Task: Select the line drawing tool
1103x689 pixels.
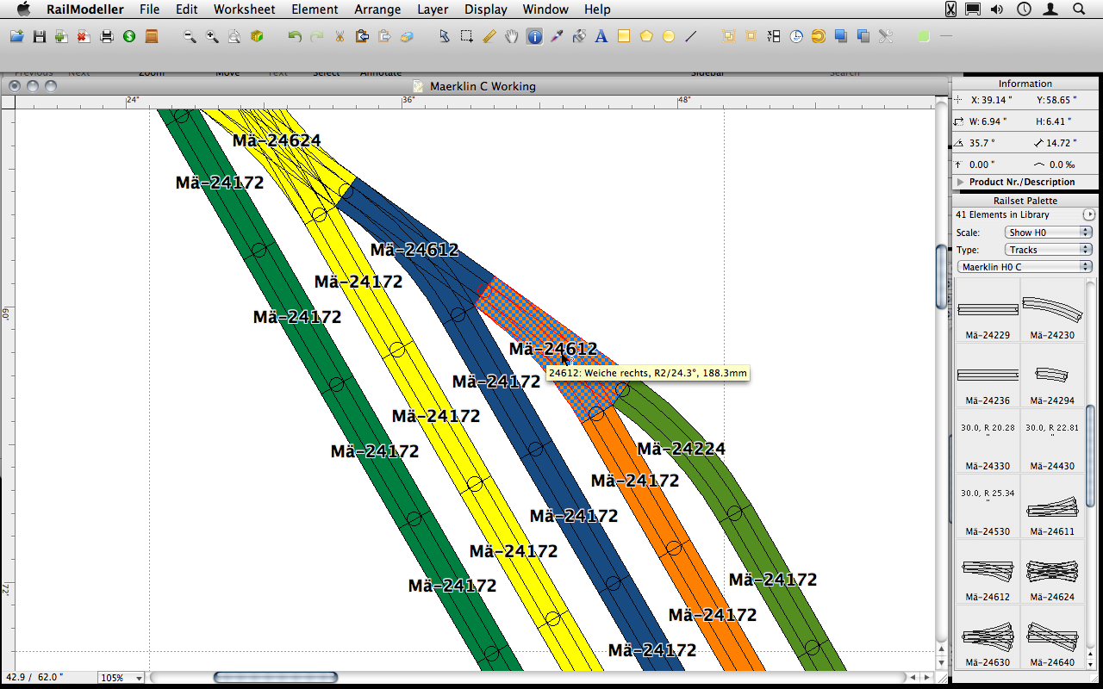Action: tap(690, 36)
